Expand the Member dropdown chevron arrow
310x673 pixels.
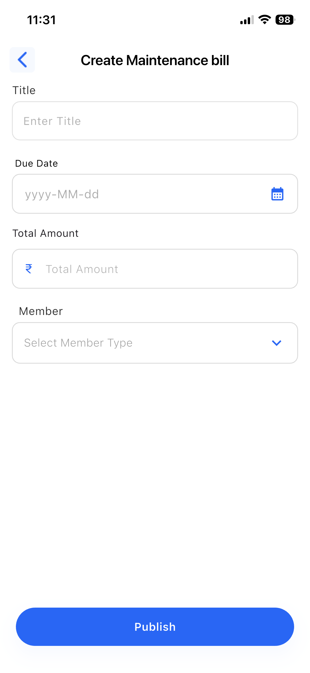276,343
